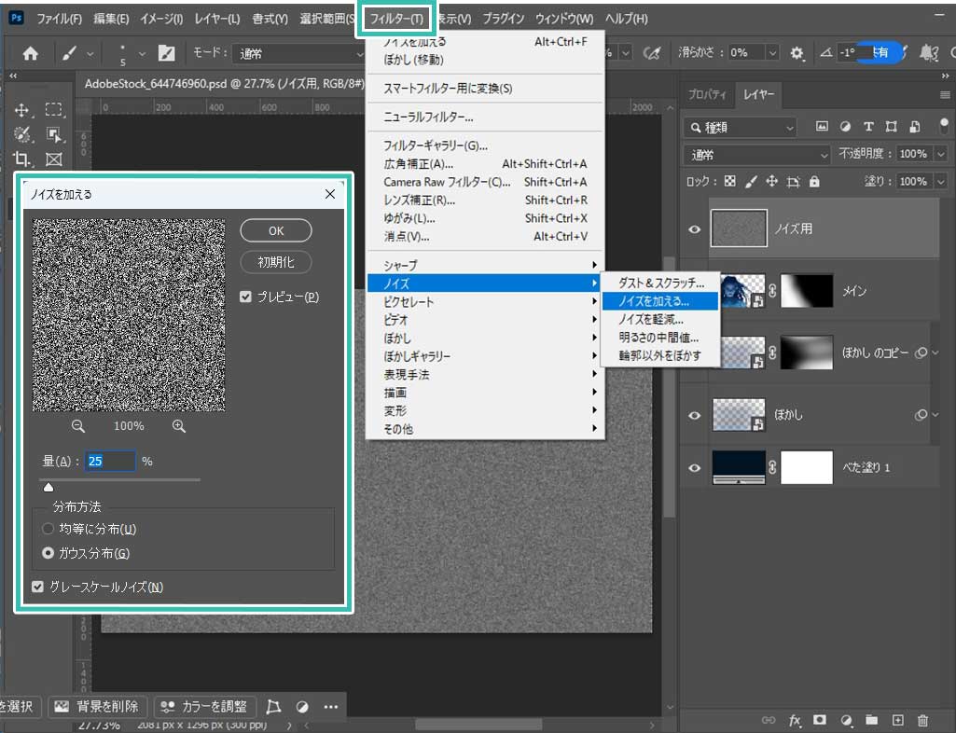The height and width of the screenshot is (733, 956).
Task: Select the Frame tool
Action: click(53, 158)
